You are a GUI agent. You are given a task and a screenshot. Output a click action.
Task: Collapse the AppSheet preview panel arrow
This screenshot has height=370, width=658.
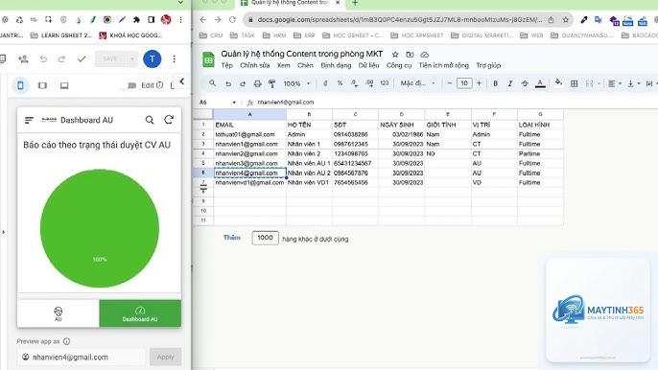(181, 81)
